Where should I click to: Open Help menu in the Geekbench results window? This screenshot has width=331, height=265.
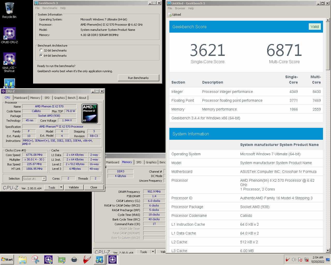(x=191, y=8)
